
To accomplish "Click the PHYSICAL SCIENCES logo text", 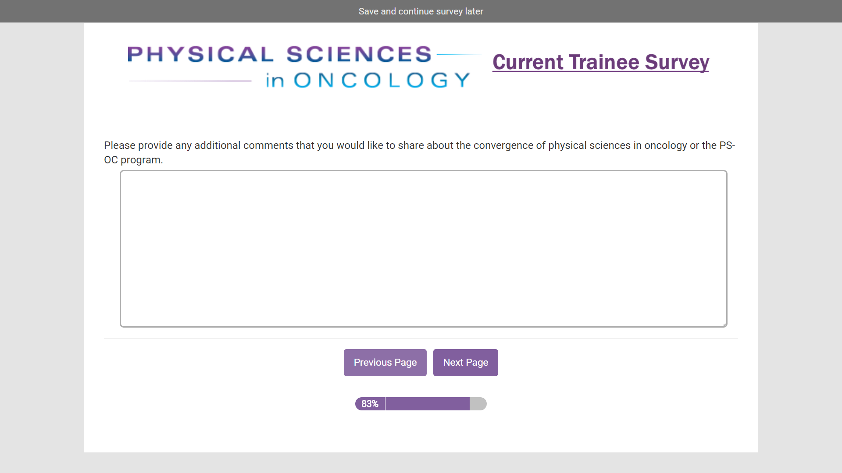I will [x=279, y=54].
